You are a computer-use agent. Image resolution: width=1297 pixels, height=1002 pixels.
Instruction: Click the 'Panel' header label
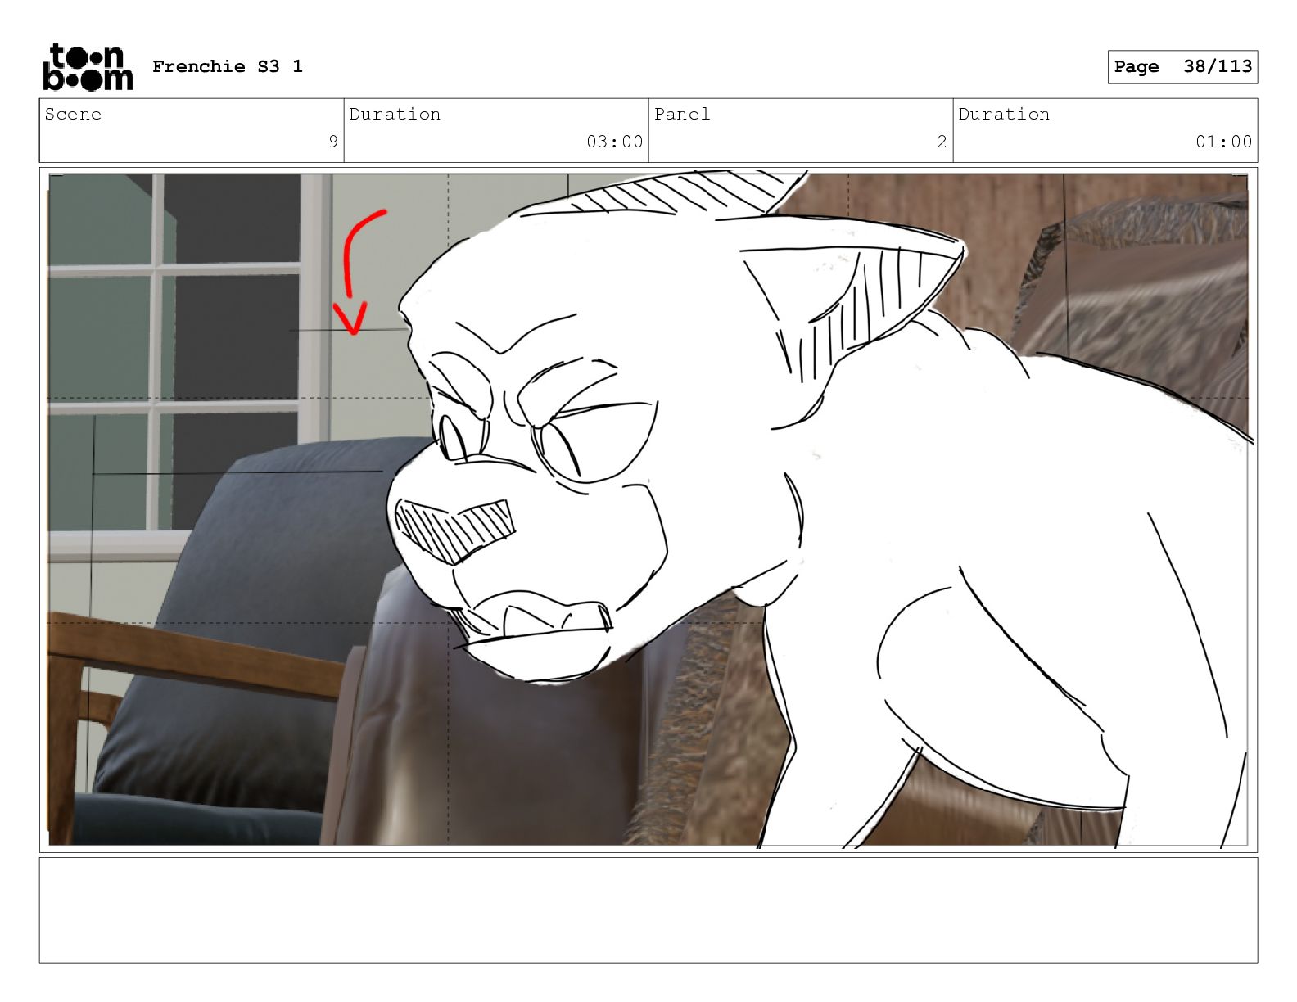coord(682,114)
